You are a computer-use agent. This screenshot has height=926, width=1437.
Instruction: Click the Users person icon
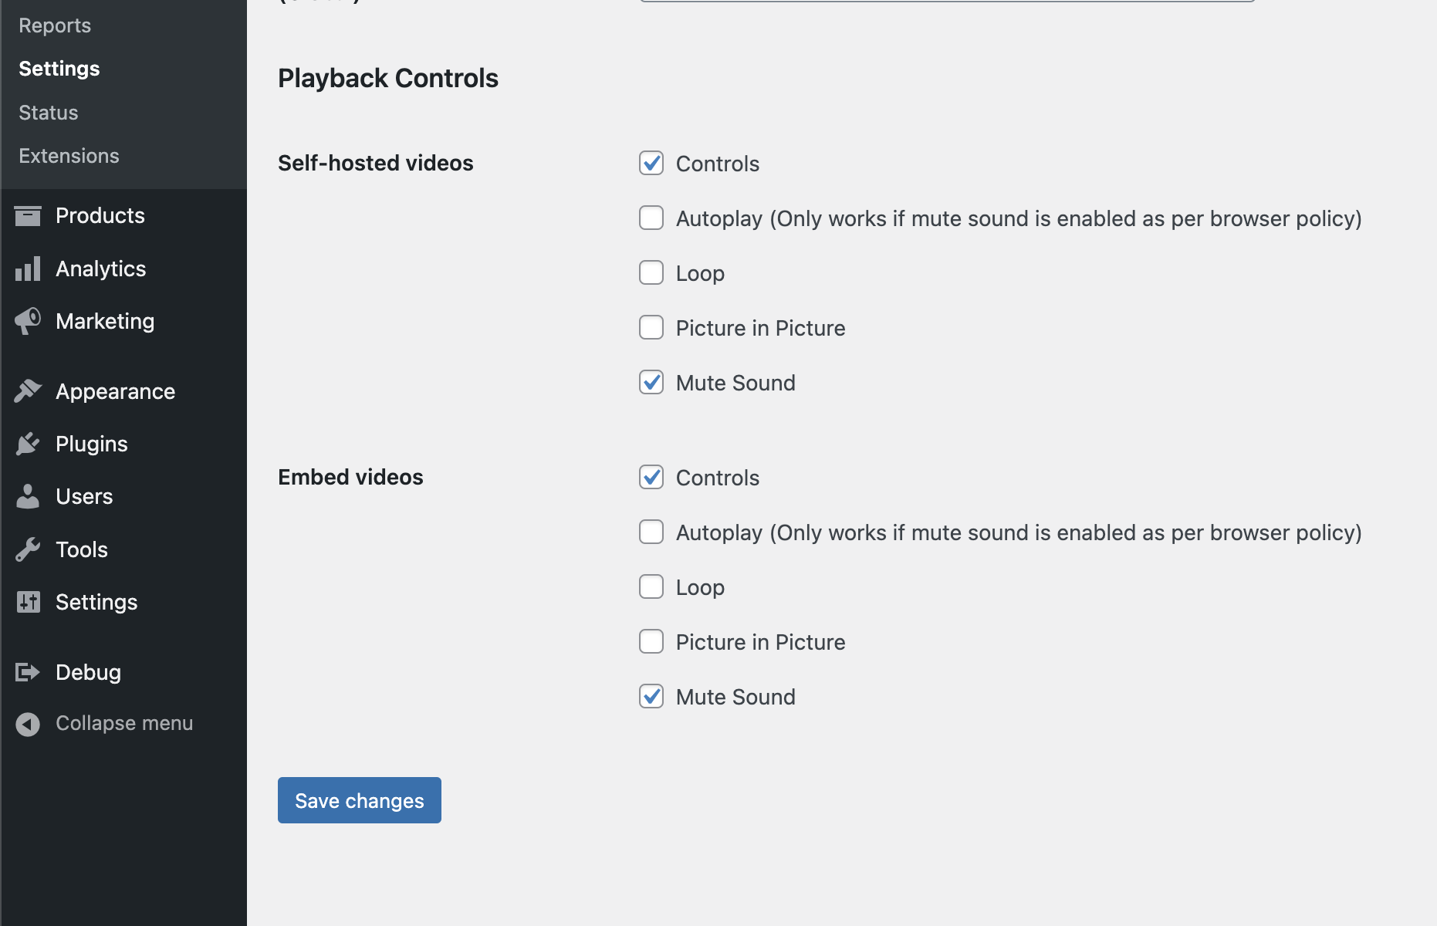28,496
